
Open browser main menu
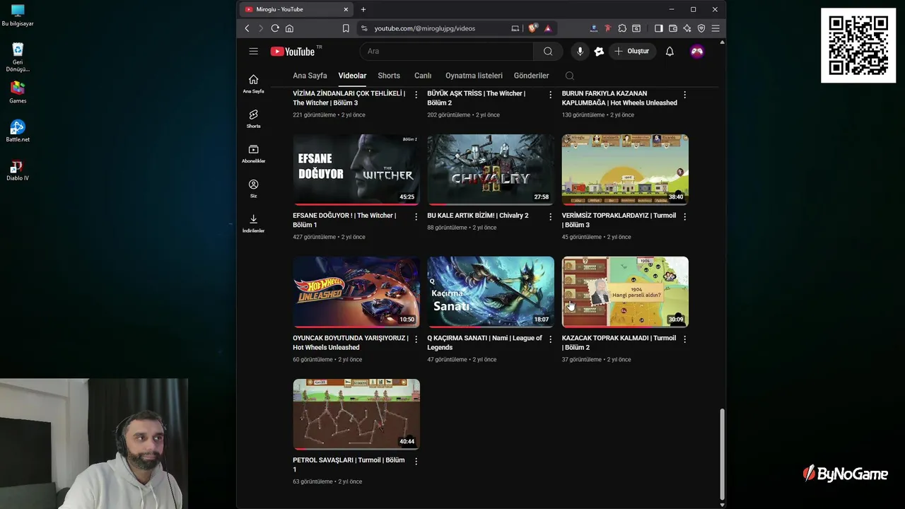point(716,28)
